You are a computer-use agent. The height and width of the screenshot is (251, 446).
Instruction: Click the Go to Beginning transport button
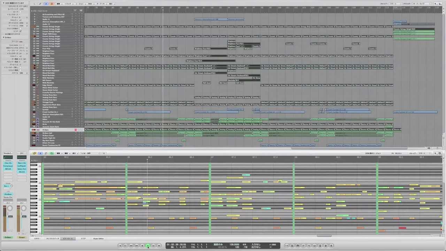(120, 246)
